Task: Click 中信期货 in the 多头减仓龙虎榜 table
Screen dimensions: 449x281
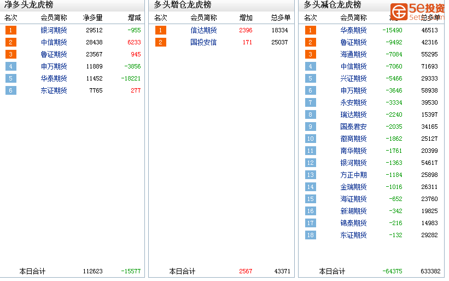Action: (353, 66)
